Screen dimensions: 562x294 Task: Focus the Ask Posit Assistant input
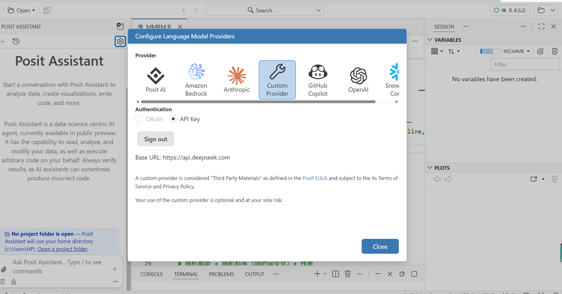point(59,267)
